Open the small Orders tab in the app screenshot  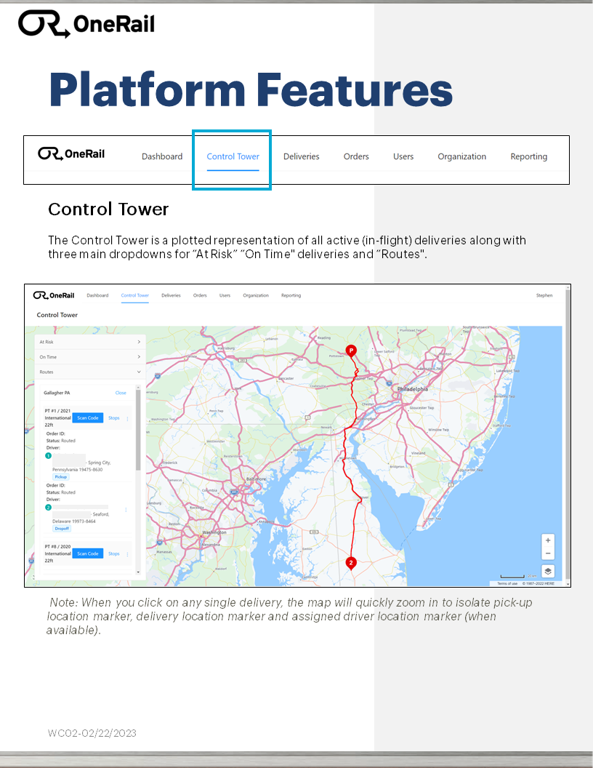(200, 295)
